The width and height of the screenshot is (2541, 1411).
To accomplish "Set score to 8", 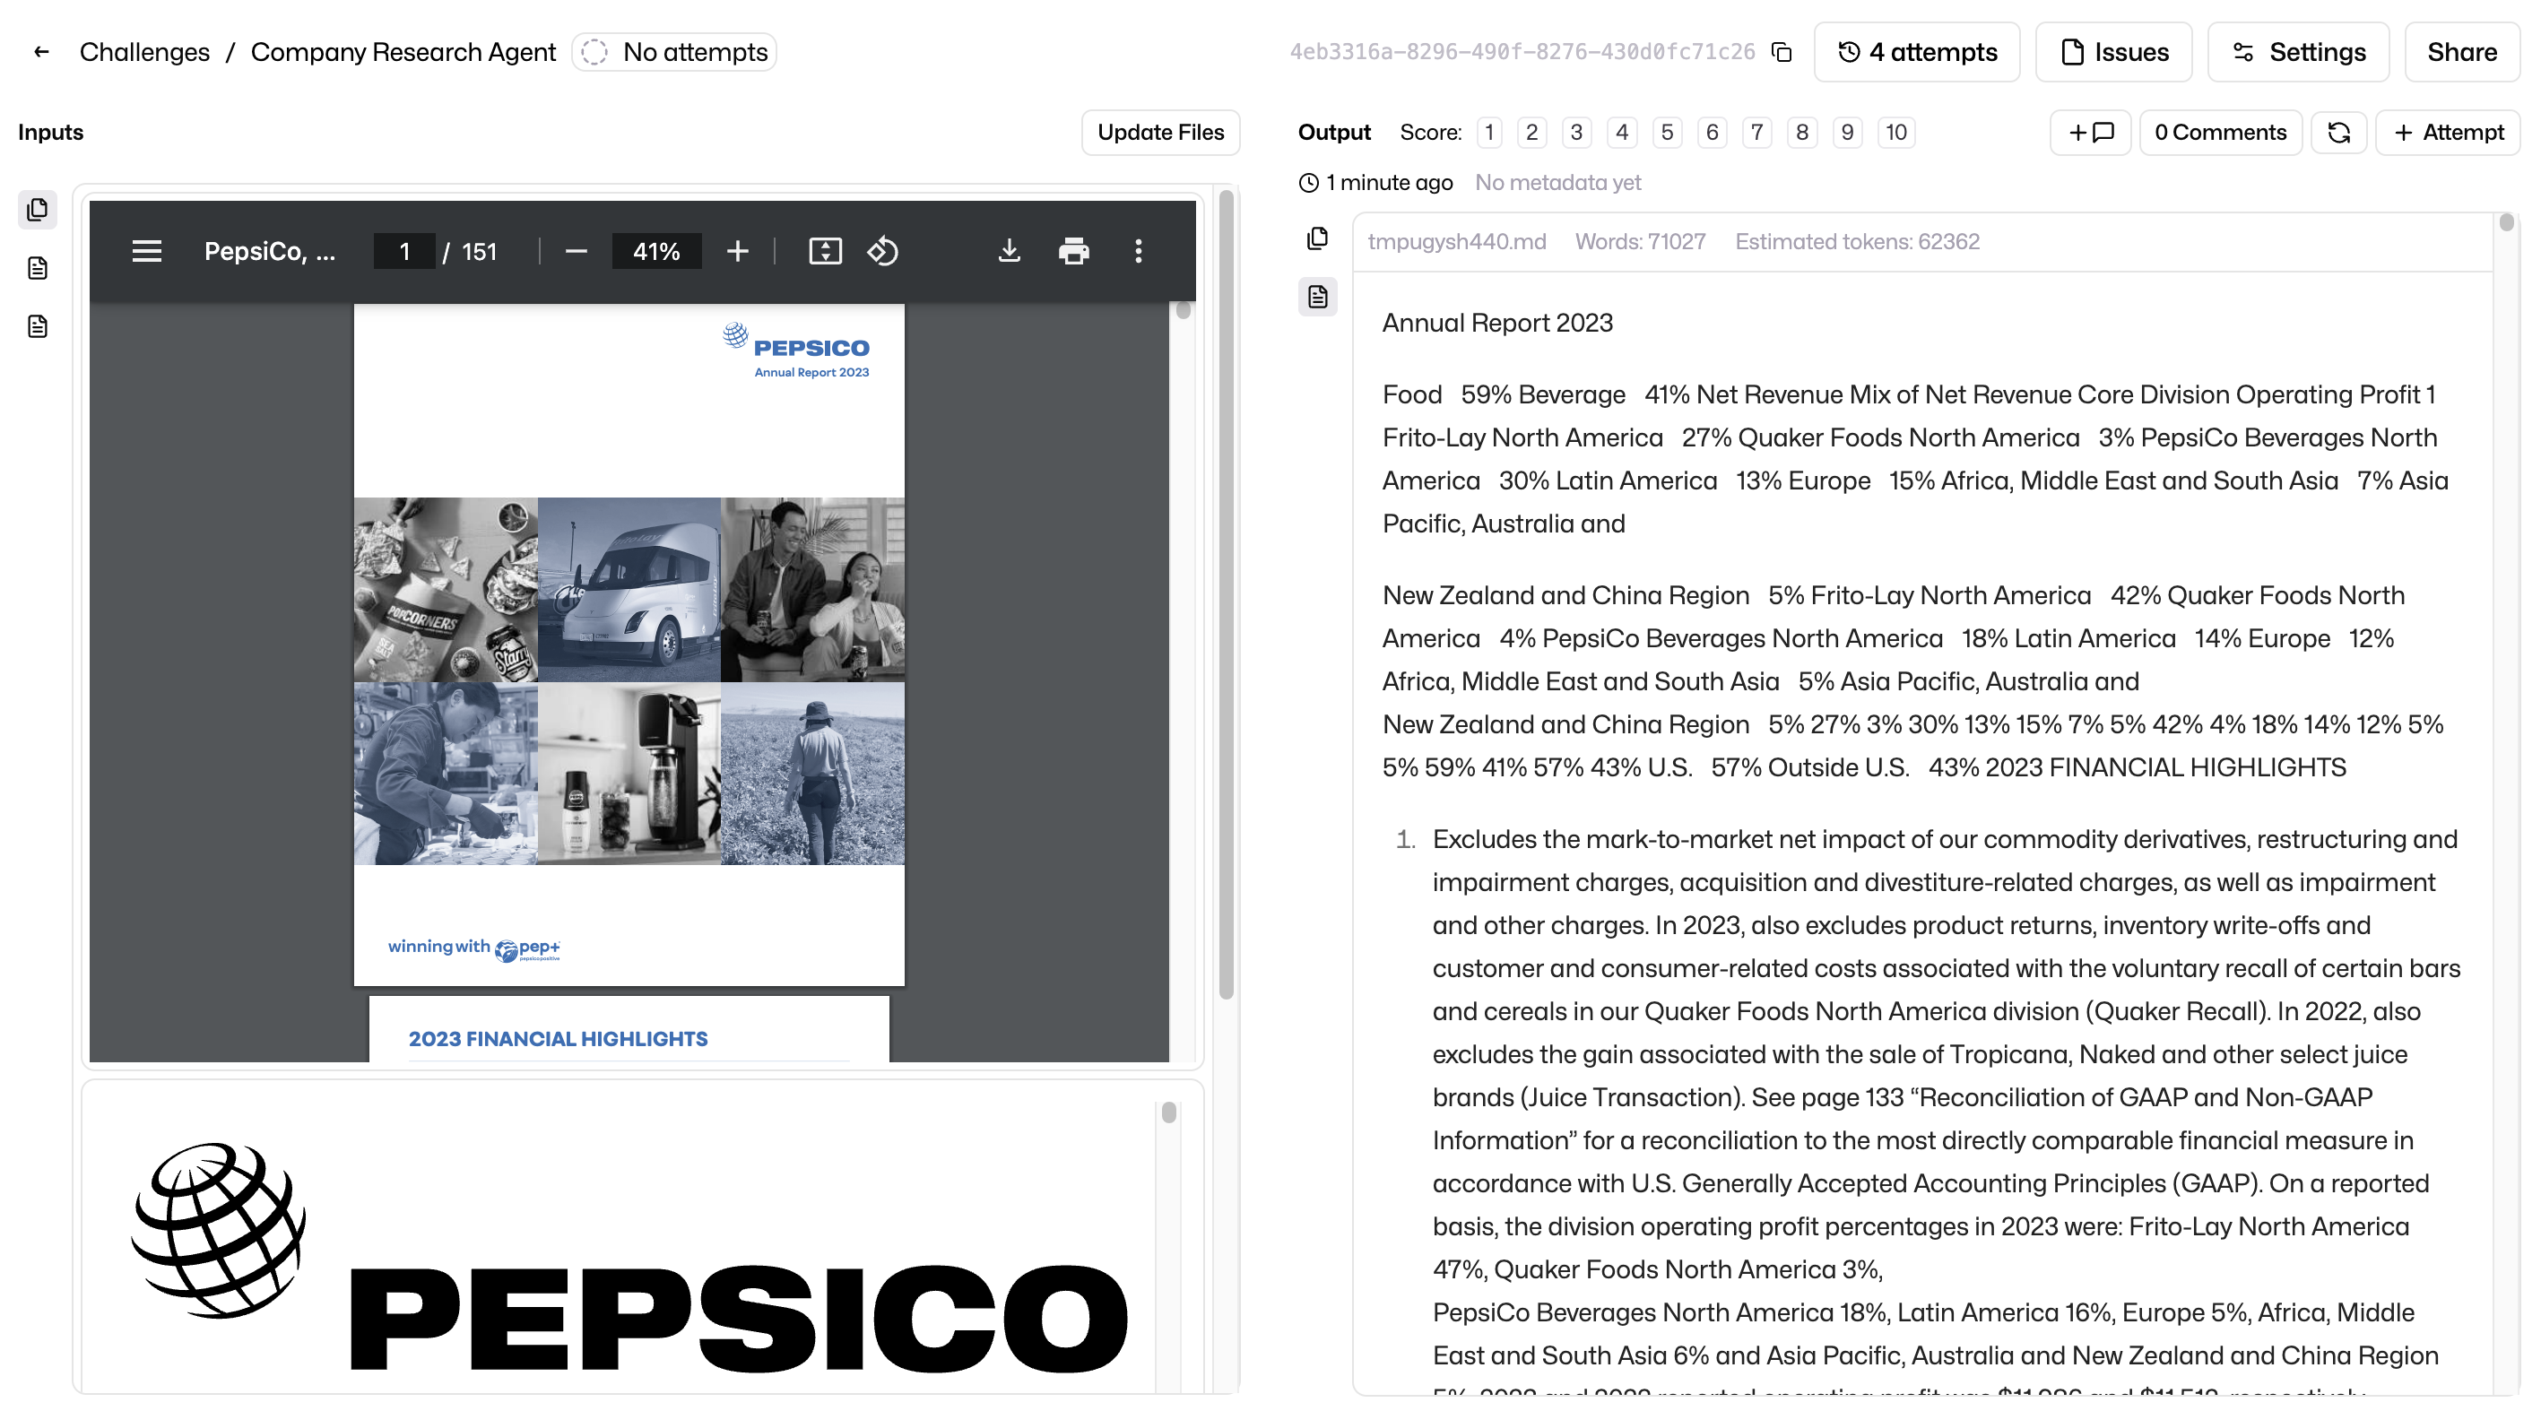I will tap(1802, 132).
